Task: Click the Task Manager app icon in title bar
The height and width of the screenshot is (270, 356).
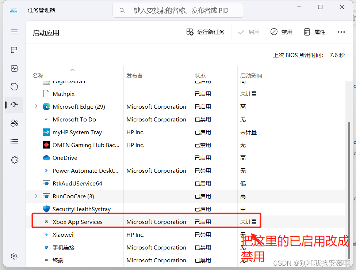Action: coord(14,11)
